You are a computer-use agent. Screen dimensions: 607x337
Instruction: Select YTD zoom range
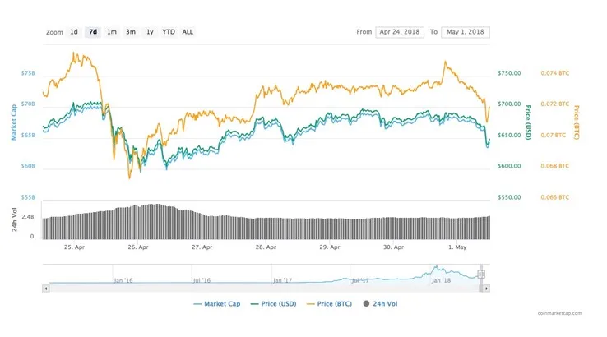tap(169, 32)
